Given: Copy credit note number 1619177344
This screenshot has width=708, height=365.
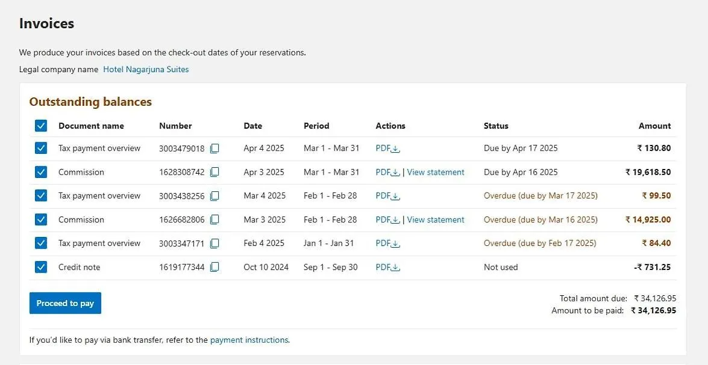Looking at the screenshot, I should (215, 267).
